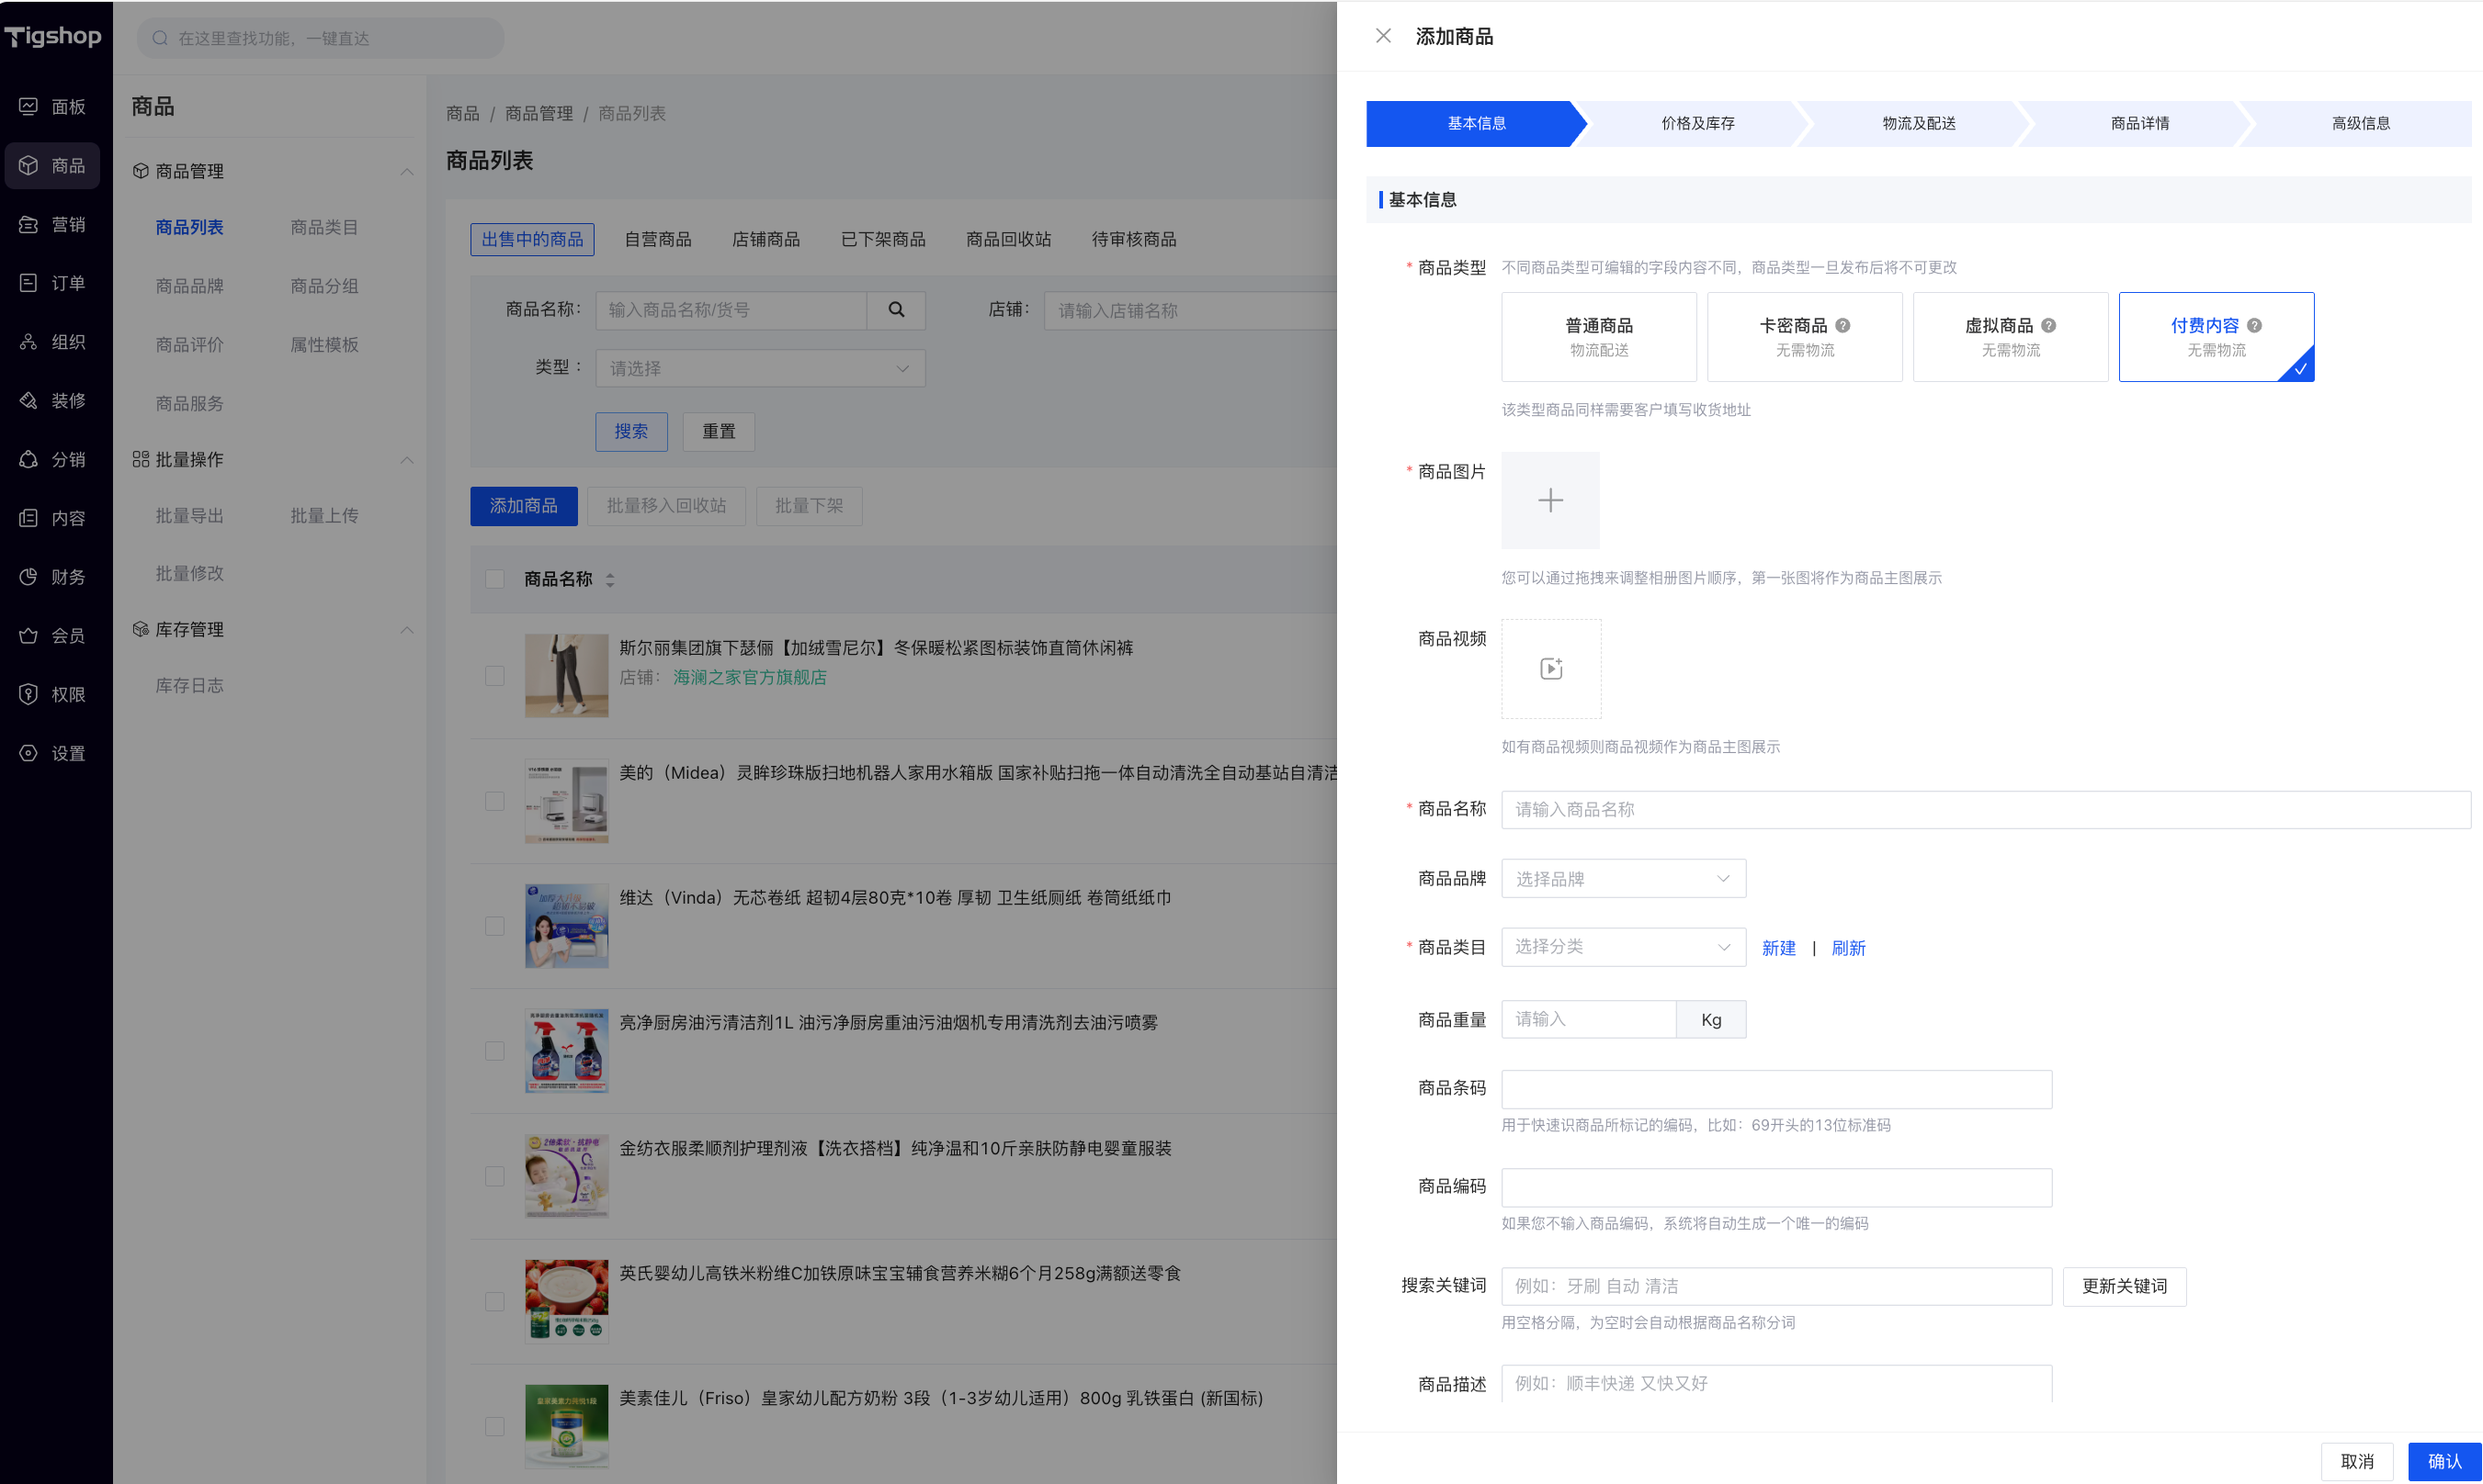Image resolution: width=2483 pixels, height=1484 pixels.
Task: Click the 商品名称 input field
Action: (x=1984, y=809)
